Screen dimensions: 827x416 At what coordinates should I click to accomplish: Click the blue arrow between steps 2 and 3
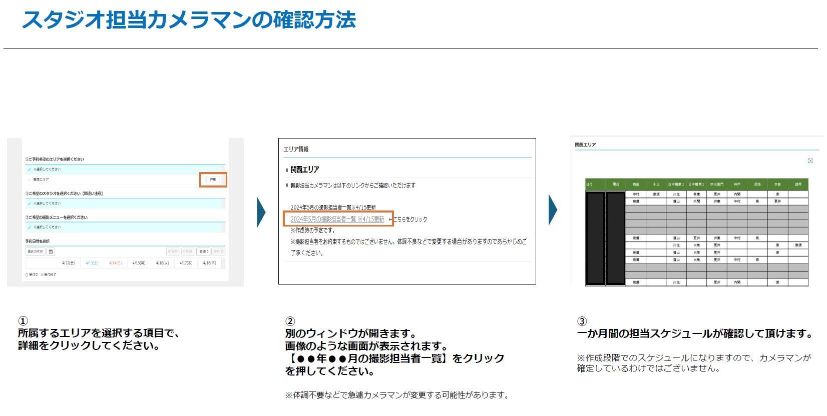point(553,209)
